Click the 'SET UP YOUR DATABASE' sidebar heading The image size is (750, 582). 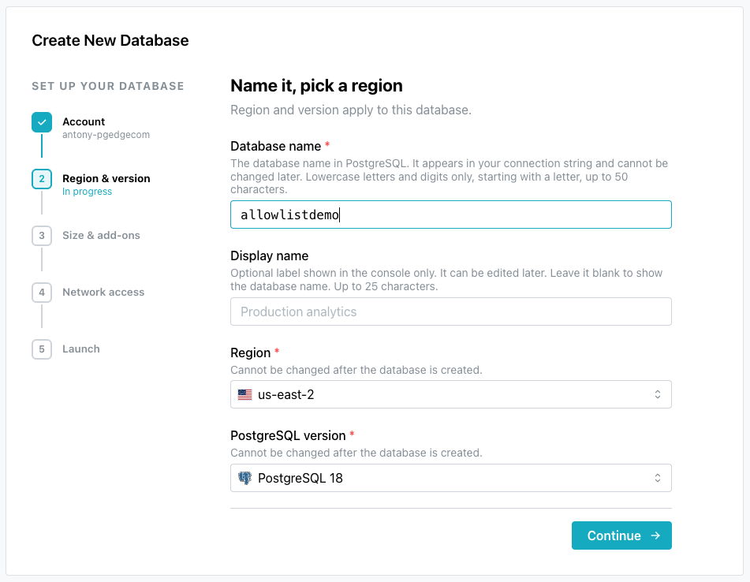(x=107, y=86)
